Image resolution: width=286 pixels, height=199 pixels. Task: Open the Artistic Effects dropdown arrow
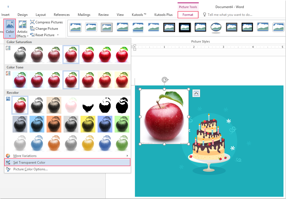pyautogui.click(x=28, y=36)
